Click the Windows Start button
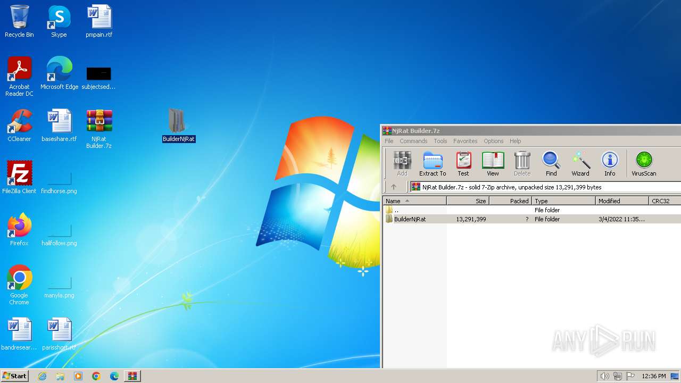Screen dimensions: 681x383 coord(14,376)
